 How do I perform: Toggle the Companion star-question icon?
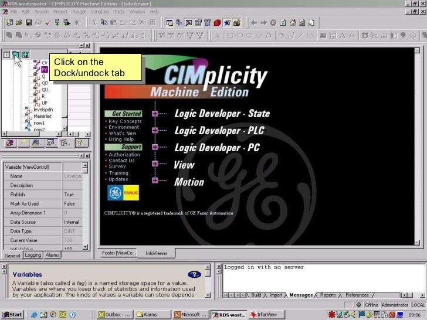click(227, 23)
